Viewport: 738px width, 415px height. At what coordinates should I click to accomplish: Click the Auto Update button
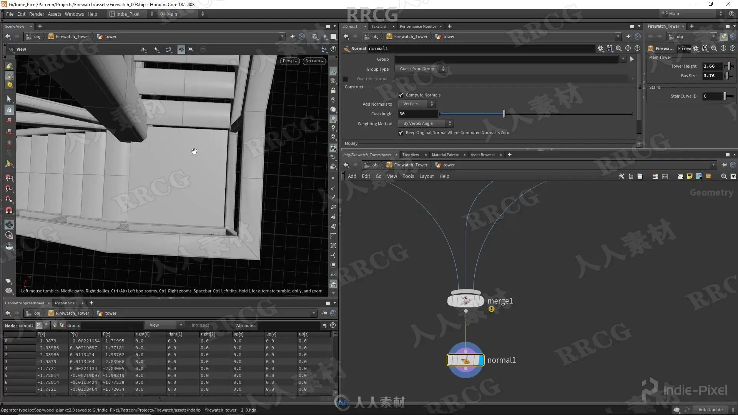click(710, 410)
